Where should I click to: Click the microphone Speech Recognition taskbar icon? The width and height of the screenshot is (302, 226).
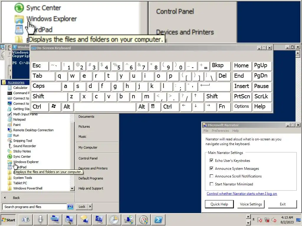tap(40, 220)
